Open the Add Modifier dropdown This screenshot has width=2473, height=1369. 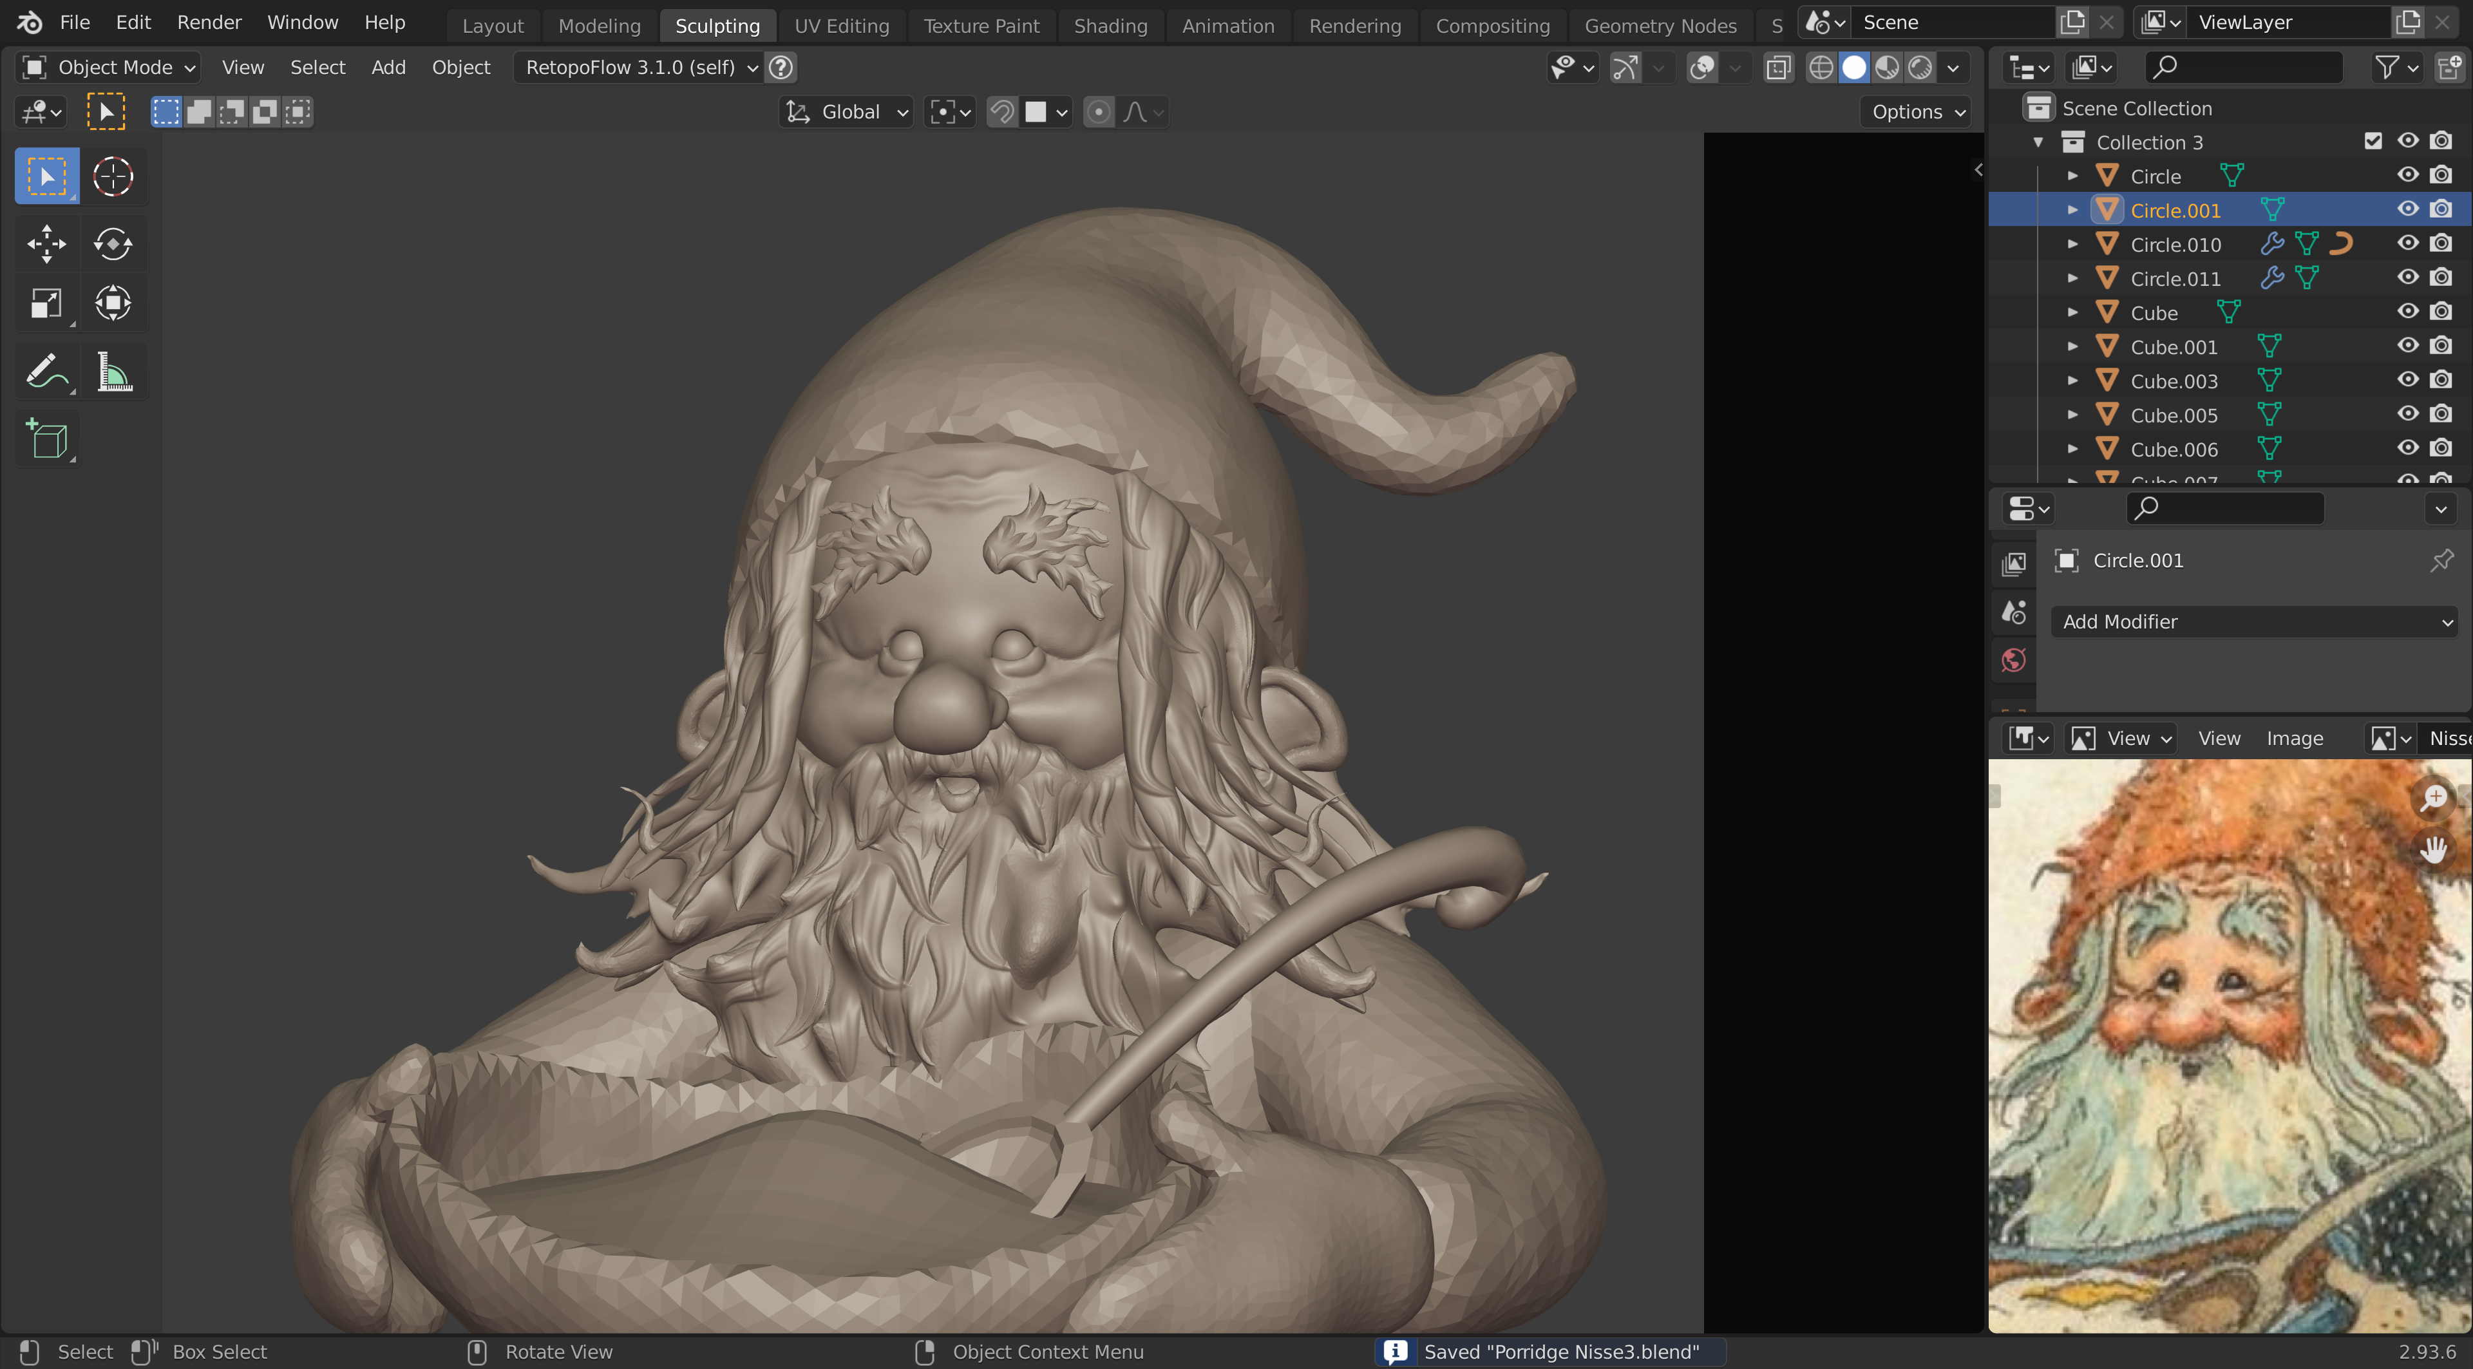2252,622
